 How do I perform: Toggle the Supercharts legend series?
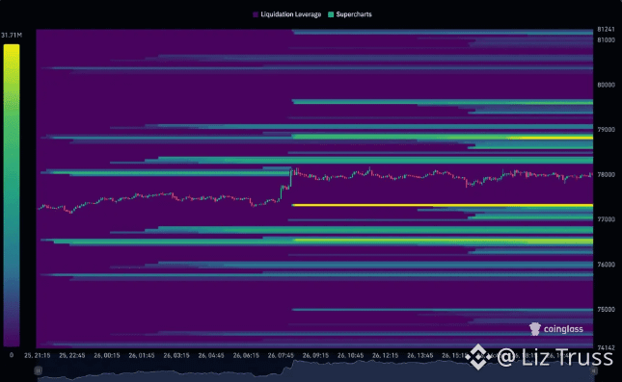pos(350,14)
